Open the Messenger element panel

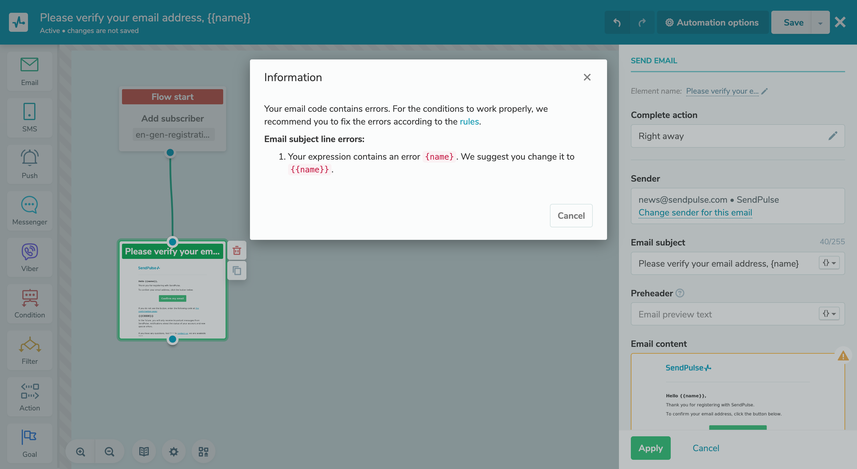(29, 211)
